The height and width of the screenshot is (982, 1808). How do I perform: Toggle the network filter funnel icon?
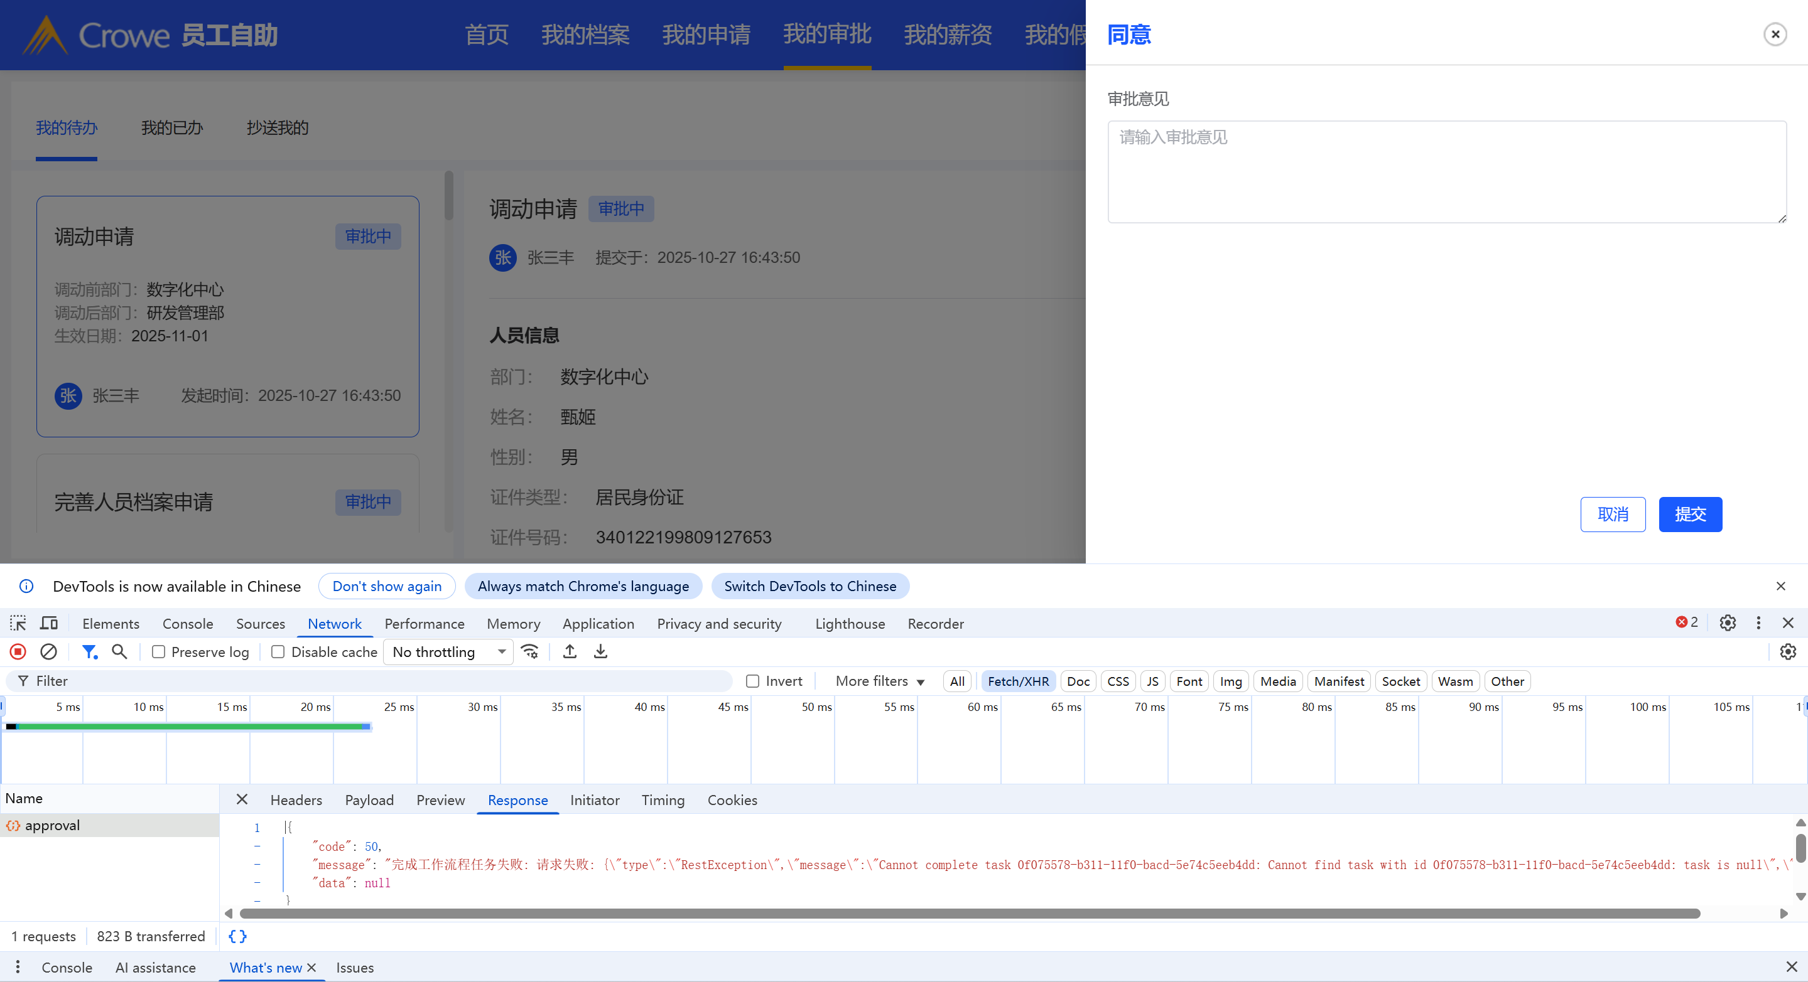[89, 651]
